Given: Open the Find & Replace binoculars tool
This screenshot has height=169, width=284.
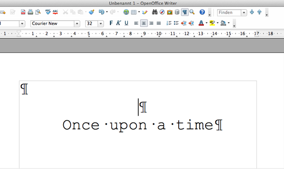Looking at the screenshot, I should coord(155,12).
